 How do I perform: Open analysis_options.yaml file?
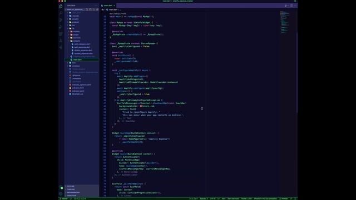[81, 85]
